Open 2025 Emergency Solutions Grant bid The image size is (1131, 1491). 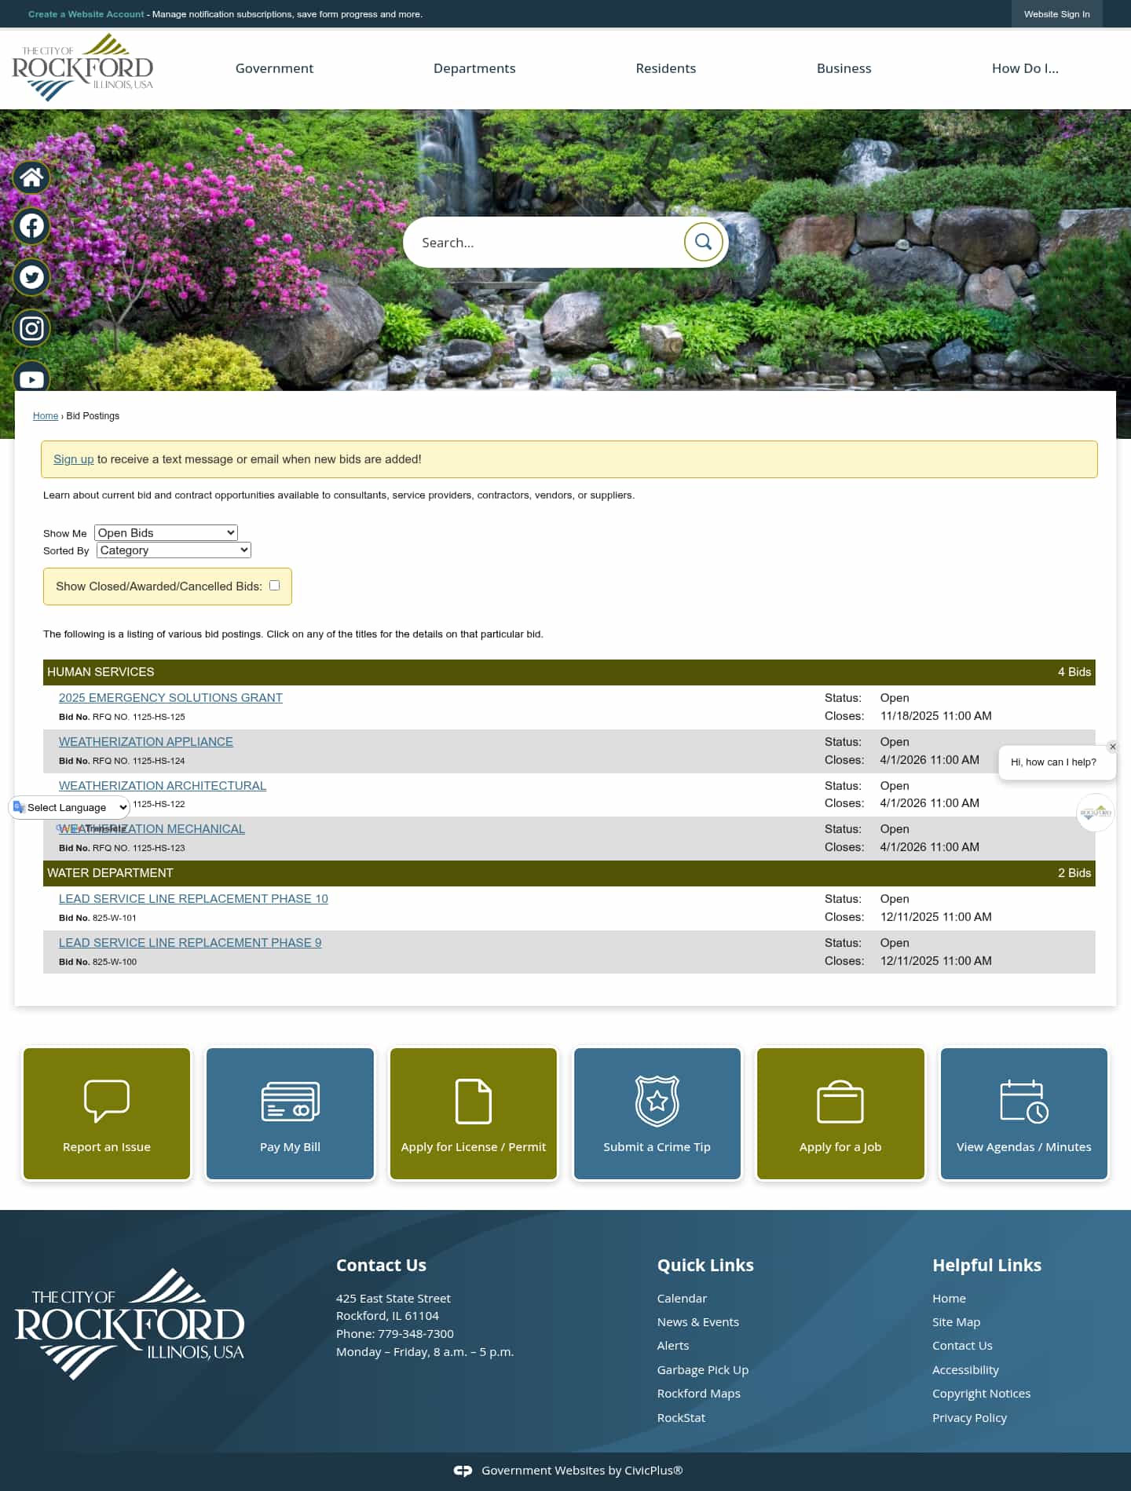(170, 697)
